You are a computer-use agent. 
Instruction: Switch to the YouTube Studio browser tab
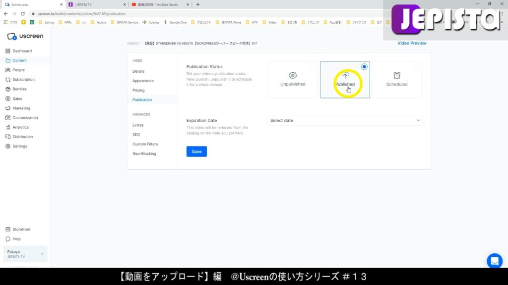click(x=160, y=4)
